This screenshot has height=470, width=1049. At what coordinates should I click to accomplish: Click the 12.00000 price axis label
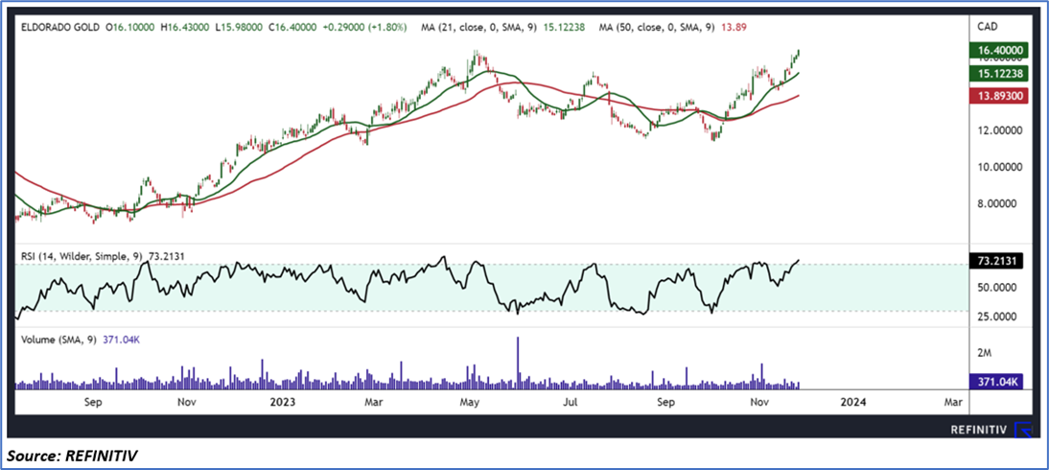pyautogui.click(x=999, y=131)
